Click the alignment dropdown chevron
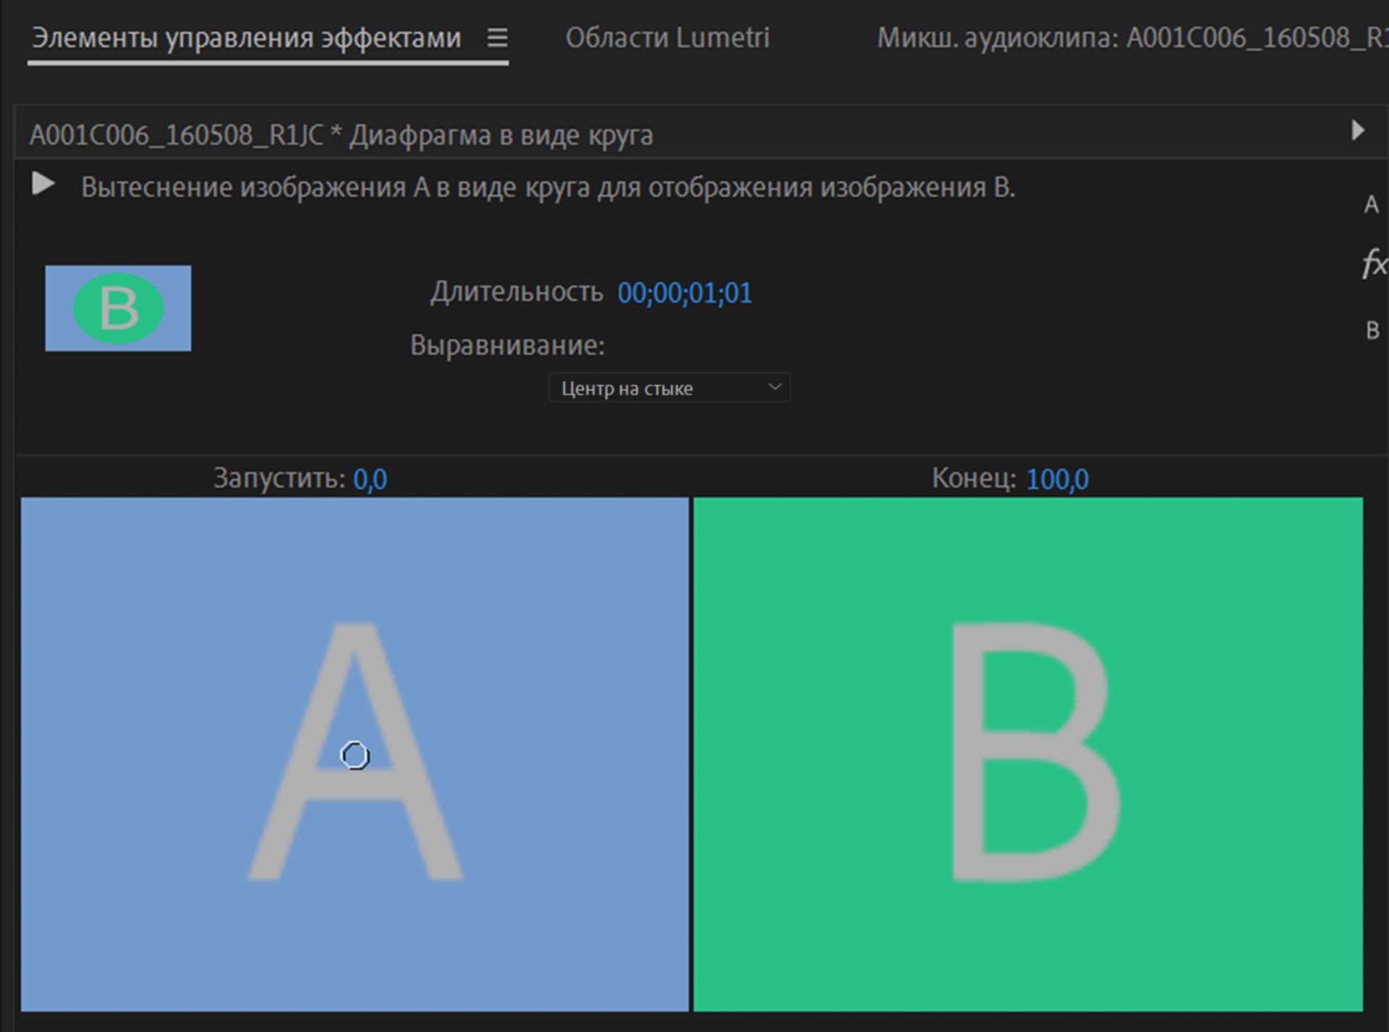 tap(775, 387)
